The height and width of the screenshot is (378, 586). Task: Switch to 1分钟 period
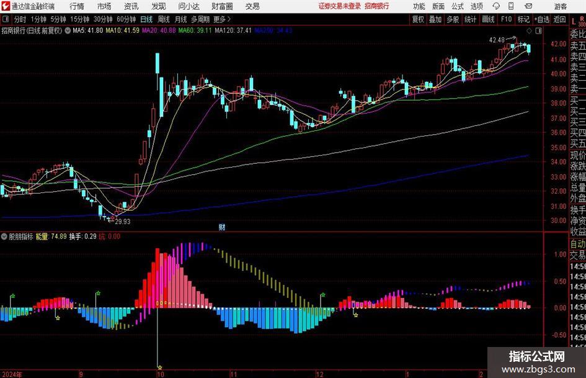click(38, 19)
